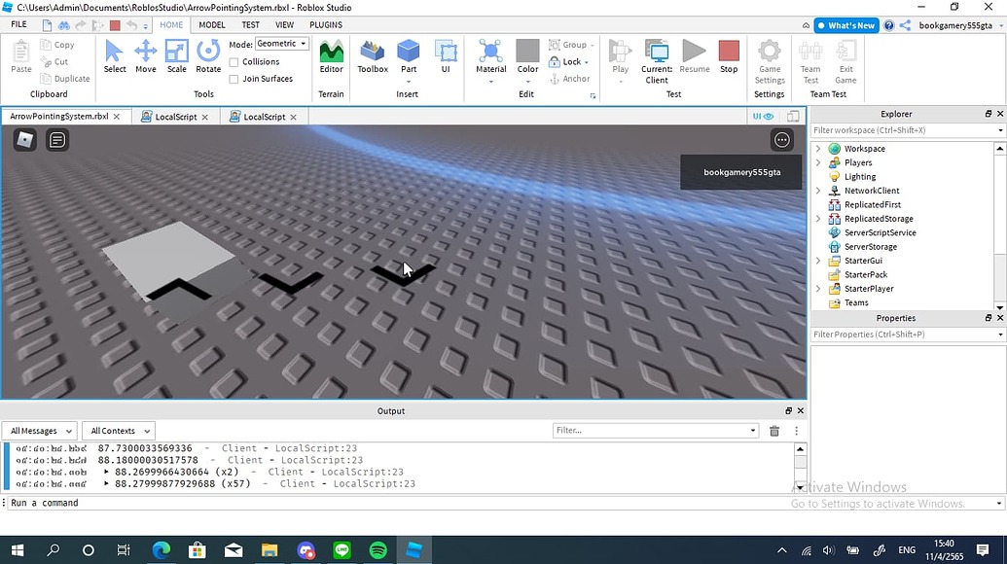Check the Join Surfaces option
The height and width of the screenshot is (564, 1007).
[234, 78]
